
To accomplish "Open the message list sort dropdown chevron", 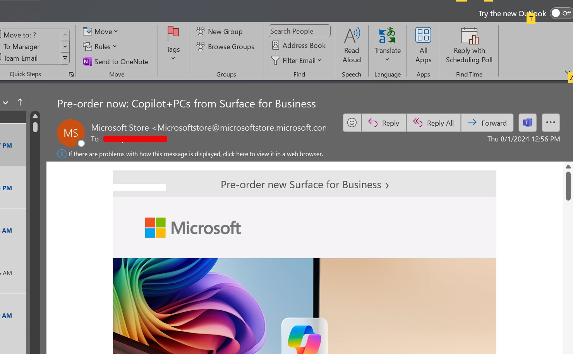I will pos(5,103).
